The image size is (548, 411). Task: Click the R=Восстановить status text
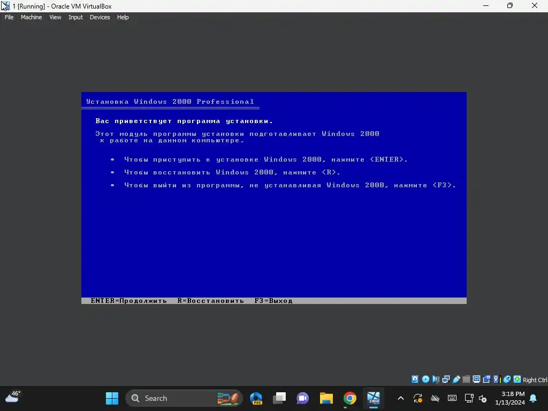point(210,301)
